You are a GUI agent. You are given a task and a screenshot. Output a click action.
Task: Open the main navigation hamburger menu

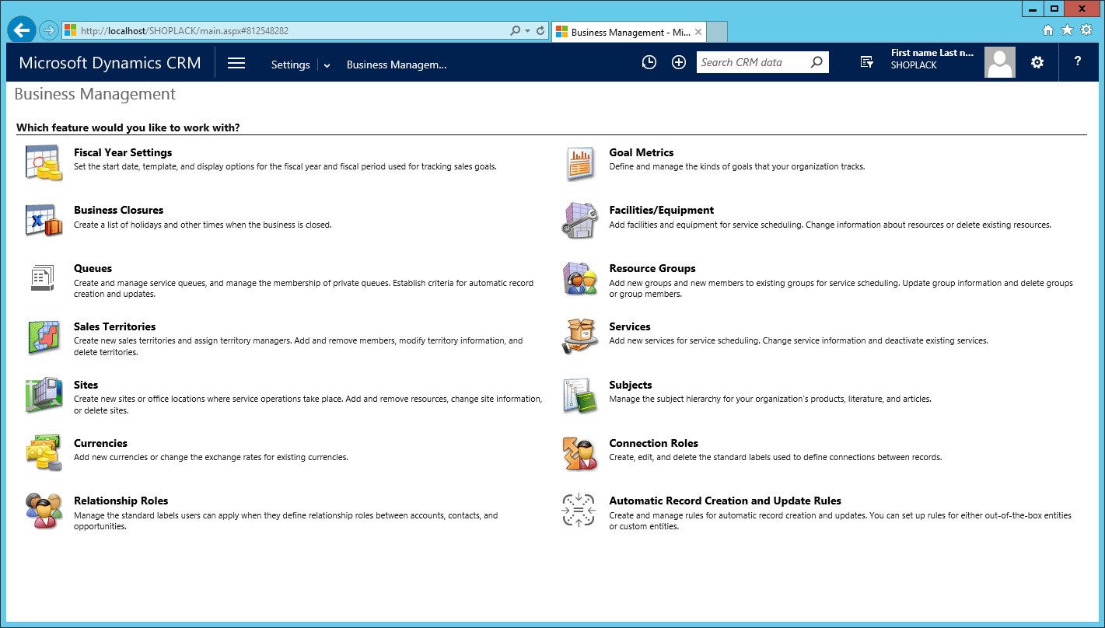[x=236, y=64]
